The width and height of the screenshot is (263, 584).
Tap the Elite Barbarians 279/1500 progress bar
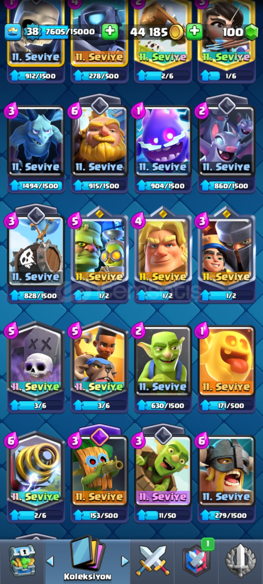tap(227, 515)
